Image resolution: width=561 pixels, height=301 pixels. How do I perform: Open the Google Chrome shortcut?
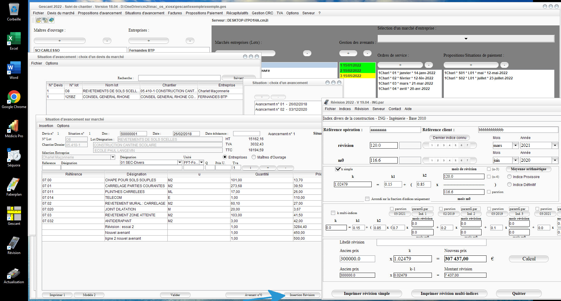click(14, 100)
